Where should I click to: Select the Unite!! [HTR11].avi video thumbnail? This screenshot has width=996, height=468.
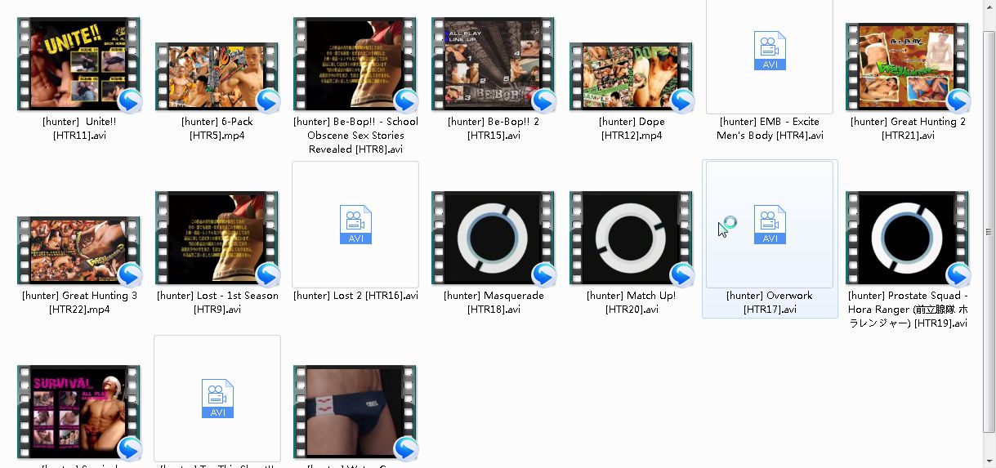click(x=78, y=65)
